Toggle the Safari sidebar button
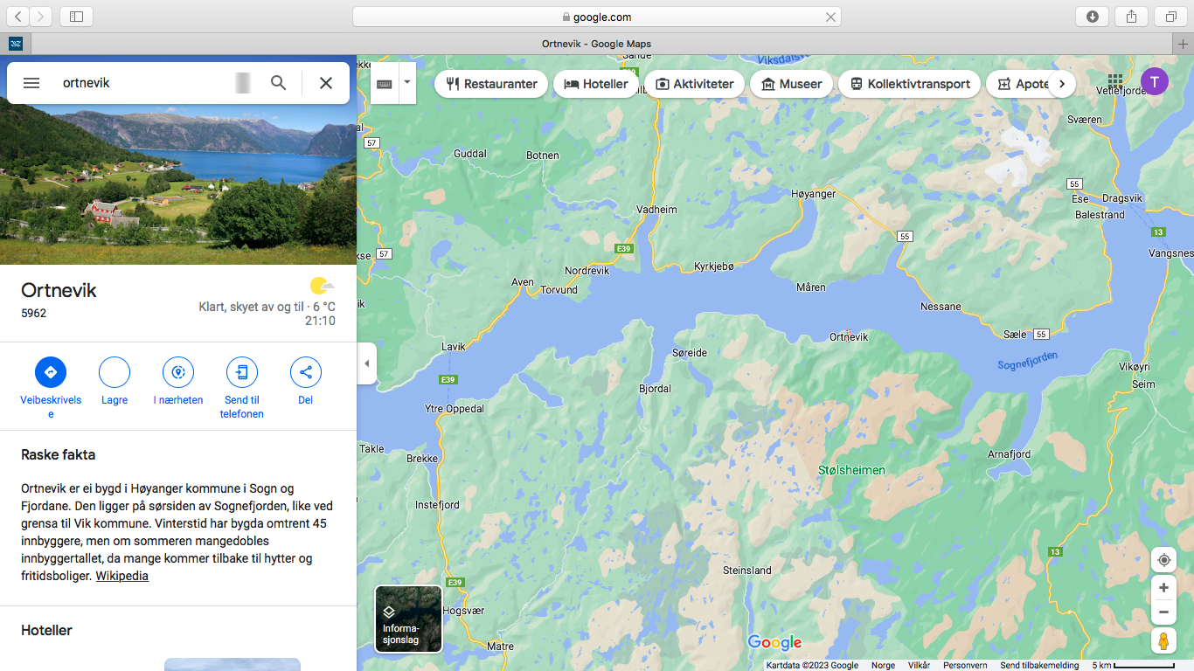 77,17
